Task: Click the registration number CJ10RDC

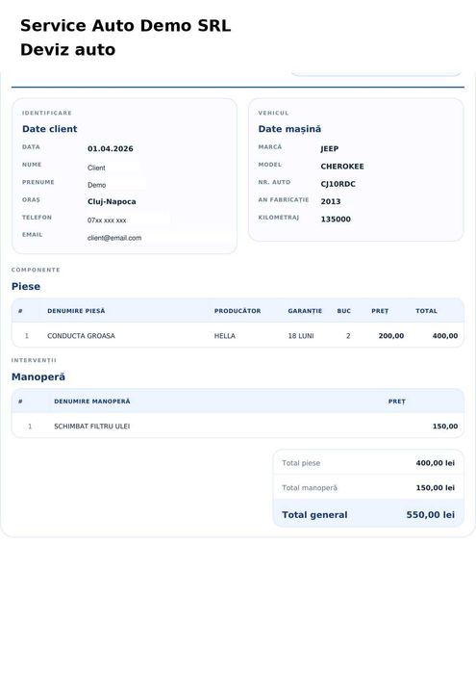Action: pyautogui.click(x=338, y=184)
